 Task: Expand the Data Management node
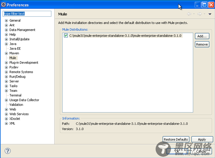pos(6,30)
